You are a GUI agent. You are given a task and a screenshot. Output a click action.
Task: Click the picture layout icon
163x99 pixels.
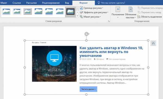[x=81, y=17]
